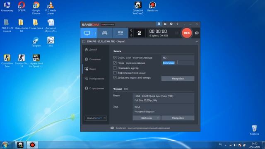Click the PCM audio format text
The height and width of the screenshot is (149, 265).
pos(137,107)
